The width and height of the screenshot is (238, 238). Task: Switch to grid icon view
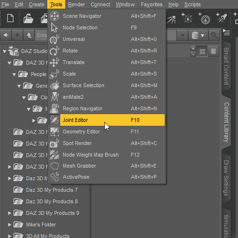coord(202,52)
